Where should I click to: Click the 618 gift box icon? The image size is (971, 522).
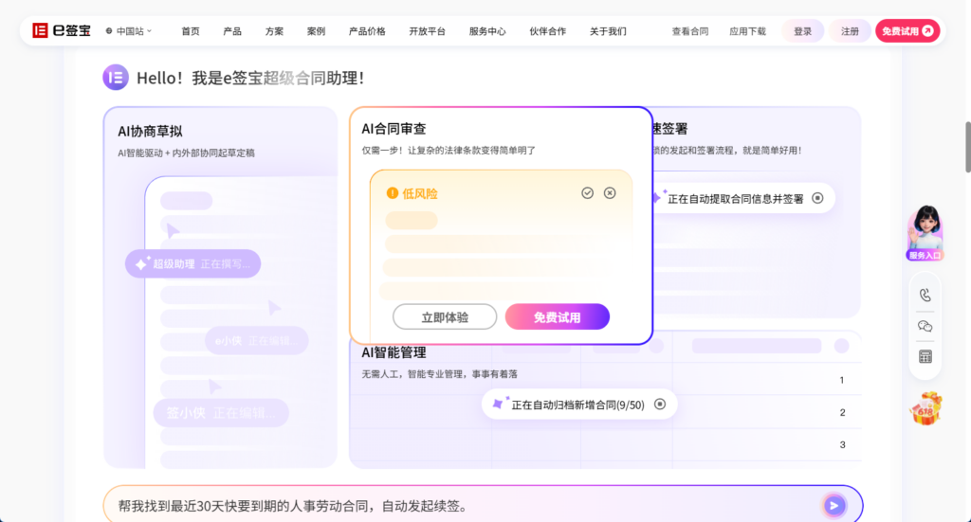coord(925,409)
